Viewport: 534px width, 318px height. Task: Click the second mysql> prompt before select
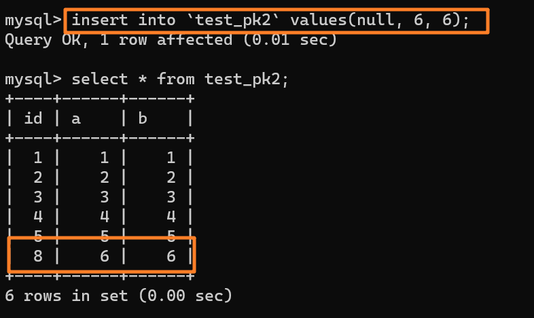(33, 79)
